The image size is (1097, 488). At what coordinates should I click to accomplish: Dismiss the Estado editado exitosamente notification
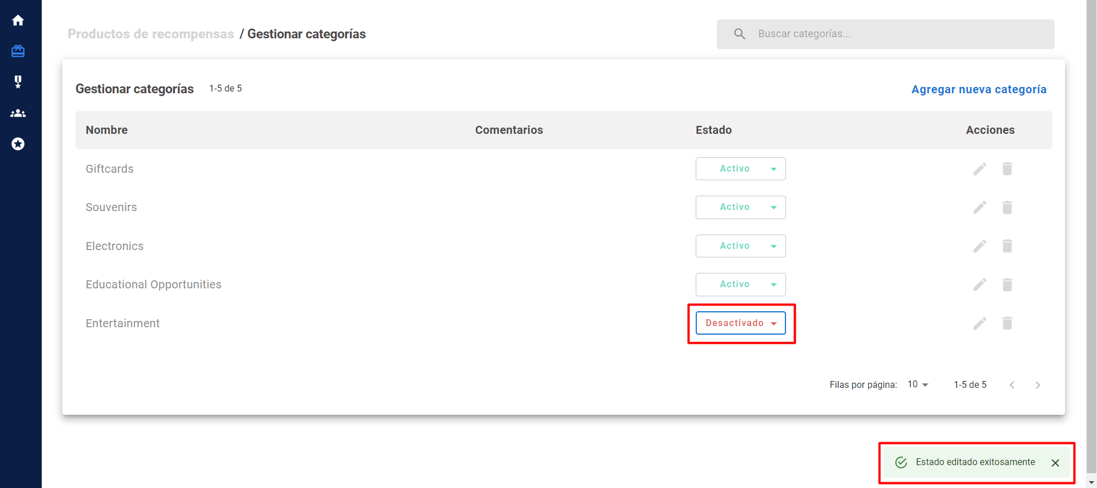pos(1055,463)
